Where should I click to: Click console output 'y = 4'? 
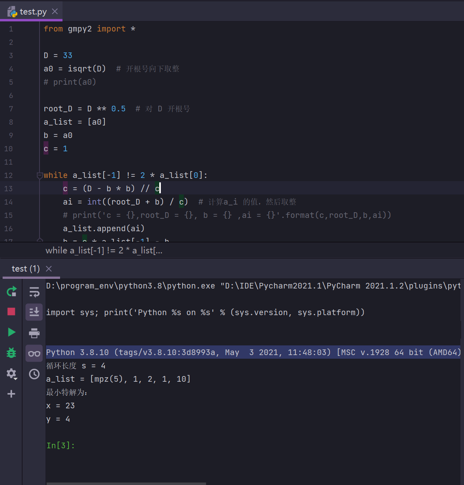pyautogui.click(x=58, y=419)
